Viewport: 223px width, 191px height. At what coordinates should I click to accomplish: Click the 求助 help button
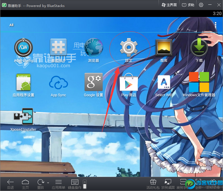188,5
